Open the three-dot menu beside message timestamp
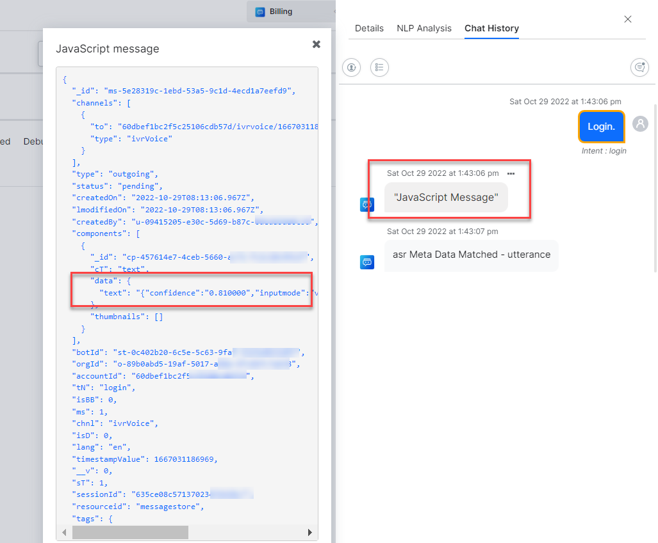658x543 pixels. coord(511,173)
